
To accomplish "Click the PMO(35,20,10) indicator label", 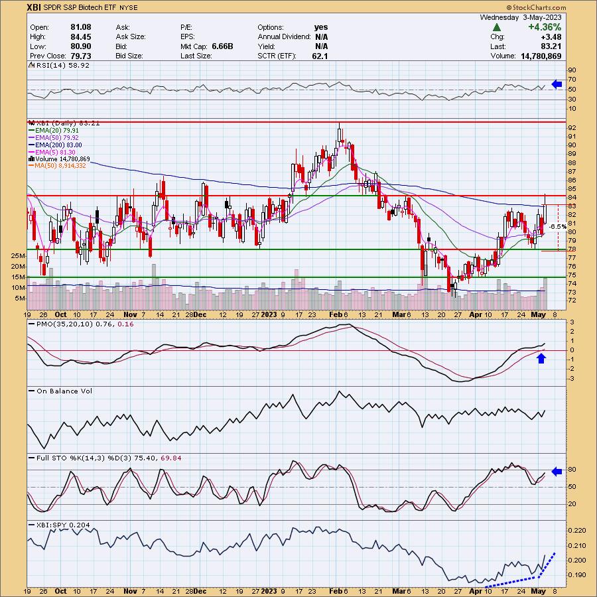I will click(x=81, y=324).
